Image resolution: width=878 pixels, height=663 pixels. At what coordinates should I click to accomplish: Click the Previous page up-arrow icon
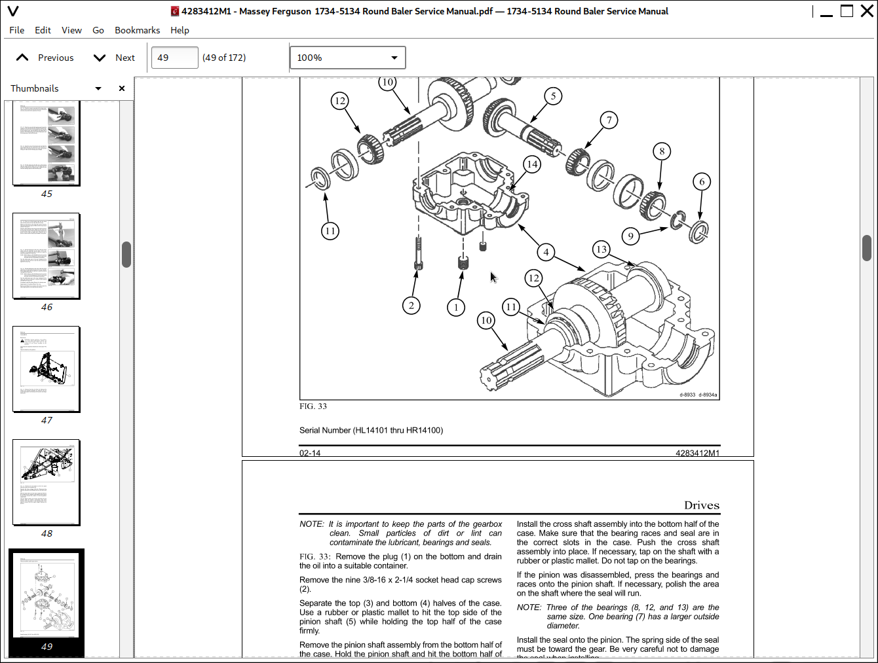[x=22, y=58]
